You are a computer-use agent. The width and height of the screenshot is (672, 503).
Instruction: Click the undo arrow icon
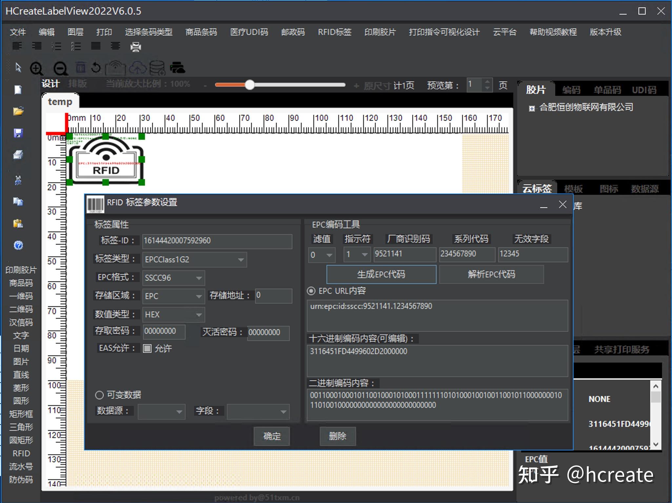[x=96, y=68]
